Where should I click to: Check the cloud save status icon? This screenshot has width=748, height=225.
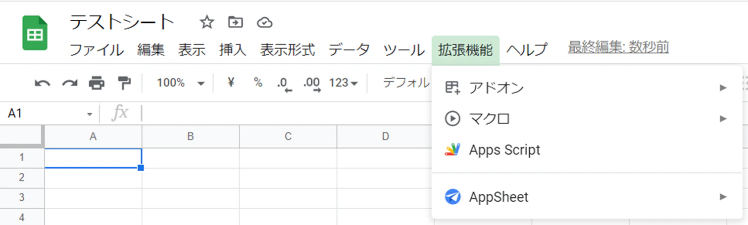tap(265, 22)
